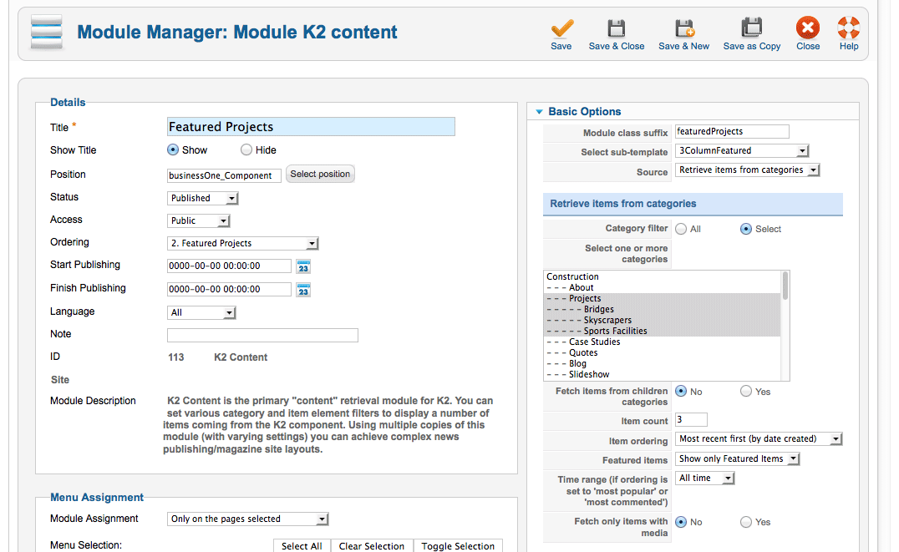Viewport: 899px width, 552px height.
Task: Set Category filter to Select
Action: pyautogui.click(x=746, y=229)
